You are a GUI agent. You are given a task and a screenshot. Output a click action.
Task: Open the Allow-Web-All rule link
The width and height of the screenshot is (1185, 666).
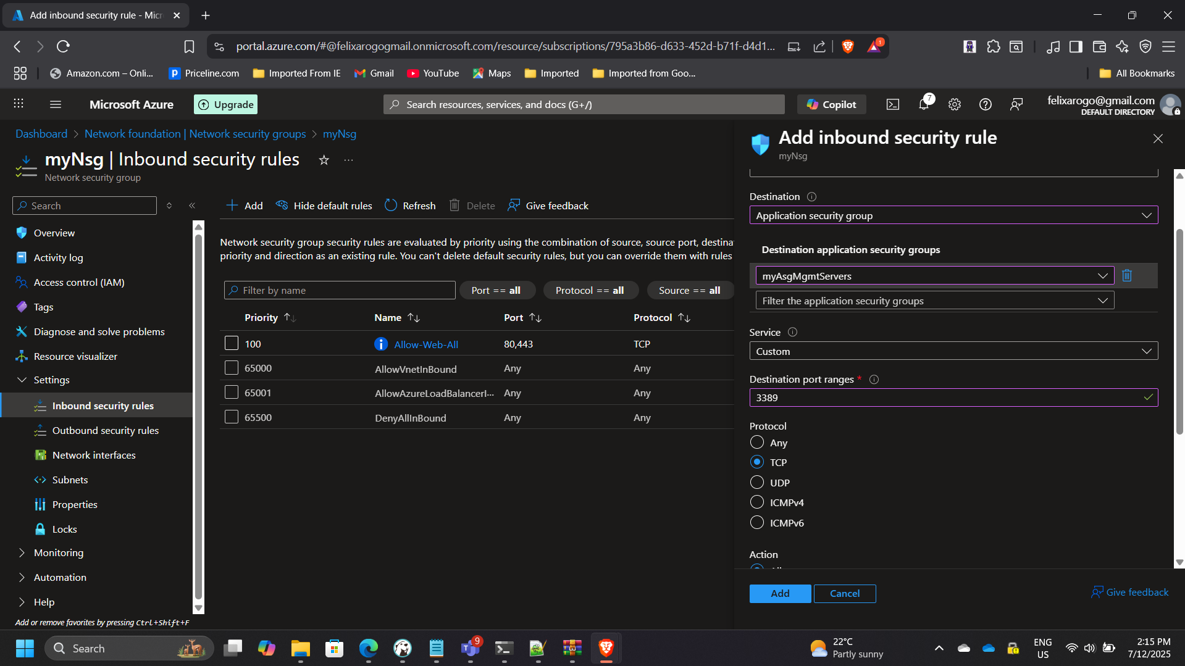(426, 344)
